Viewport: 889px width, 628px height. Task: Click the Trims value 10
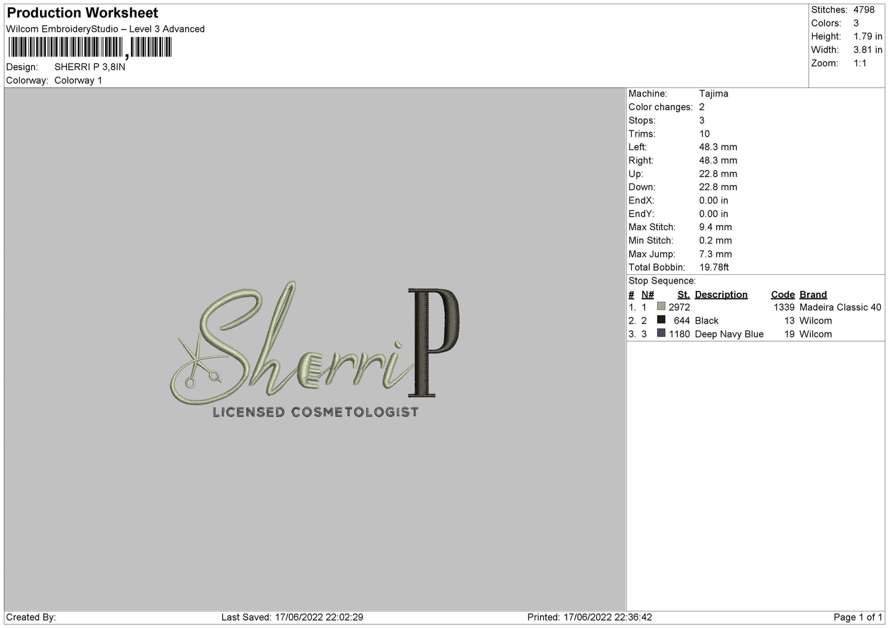tap(704, 134)
